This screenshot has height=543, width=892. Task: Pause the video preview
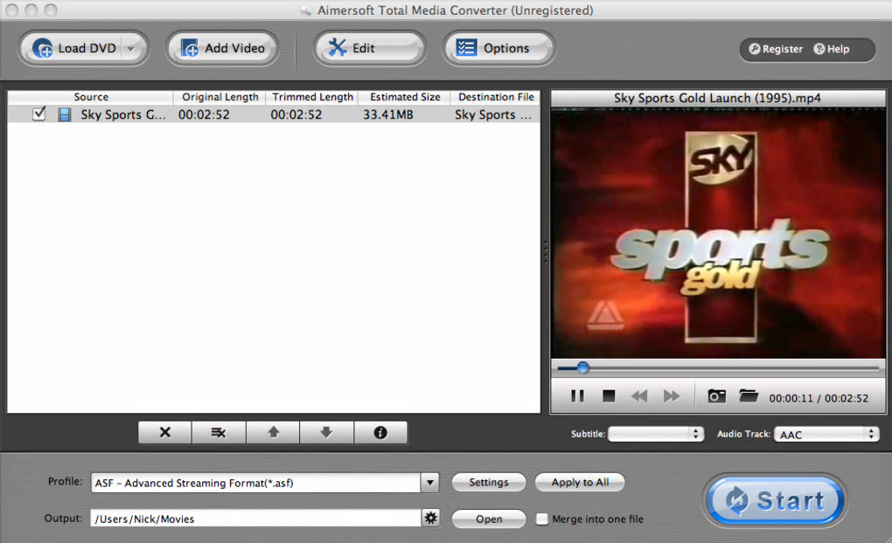click(577, 395)
